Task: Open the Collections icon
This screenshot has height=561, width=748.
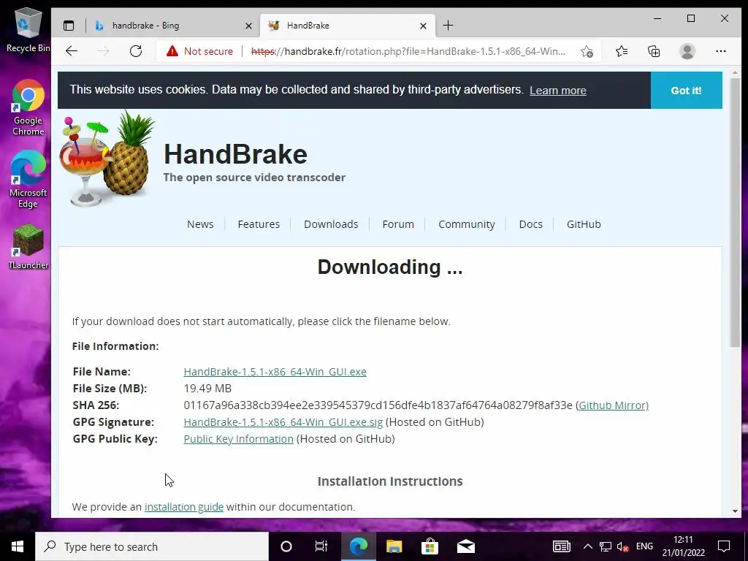Action: tap(654, 51)
